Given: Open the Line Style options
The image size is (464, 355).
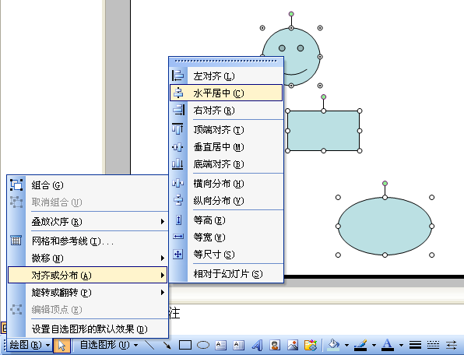Looking at the screenshot, I should click(x=415, y=345).
